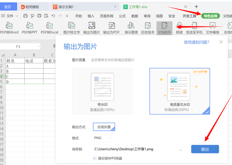Open the PNG format dropdown
The image size is (232, 165).
point(104,138)
